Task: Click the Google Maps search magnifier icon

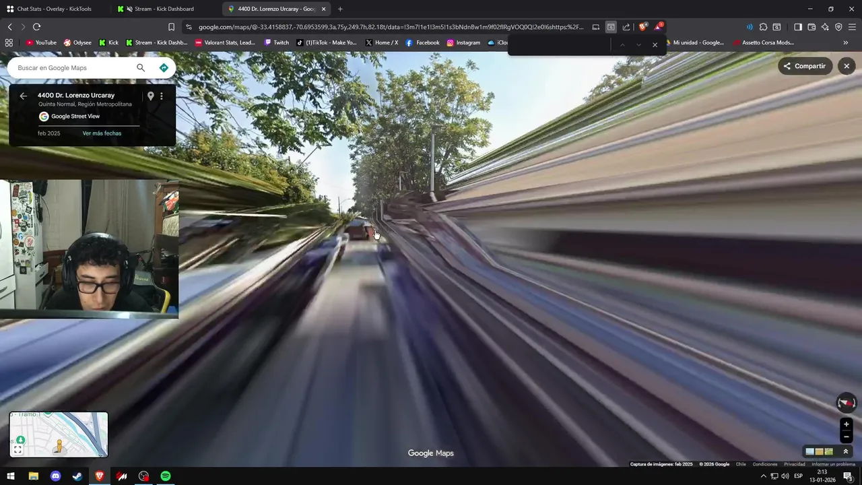Action: (141, 67)
